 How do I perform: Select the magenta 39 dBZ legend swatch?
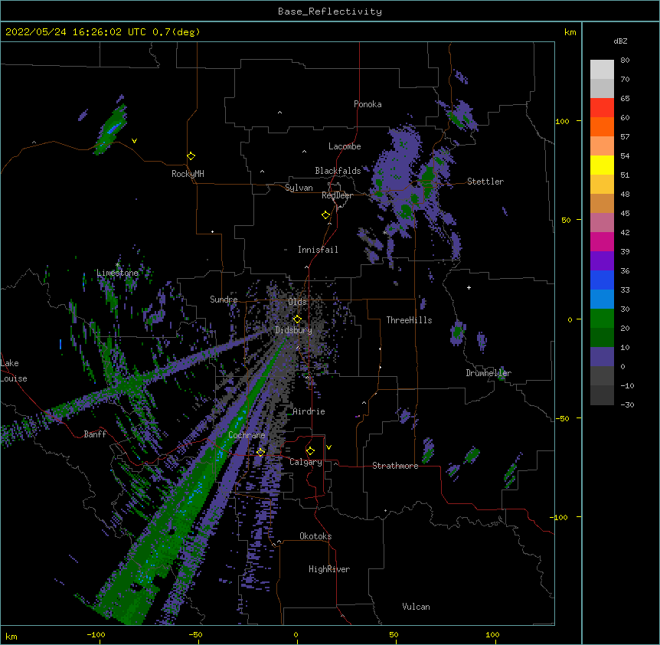pos(602,241)
